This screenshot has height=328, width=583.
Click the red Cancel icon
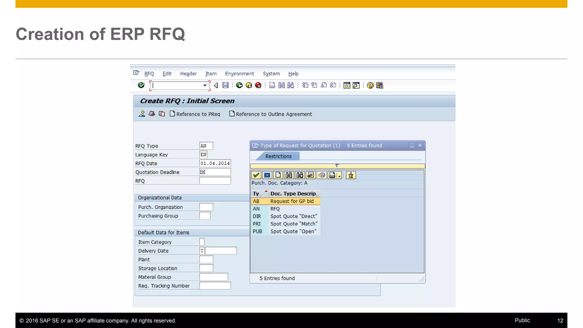(258, 85)
